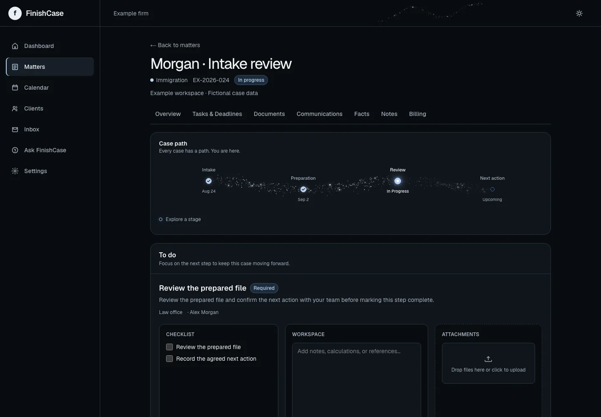Select the Matters document icon in sidebar
Viewport: 601px width, 417px height.
coord(15,67)
